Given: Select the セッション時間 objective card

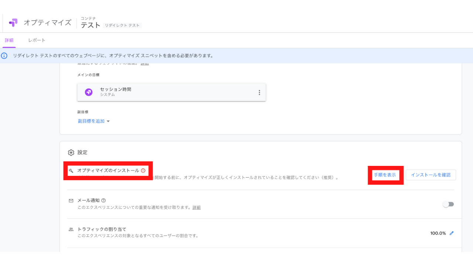Looking at the screenshot, I should pyautogui.click(x=171, y=92).
